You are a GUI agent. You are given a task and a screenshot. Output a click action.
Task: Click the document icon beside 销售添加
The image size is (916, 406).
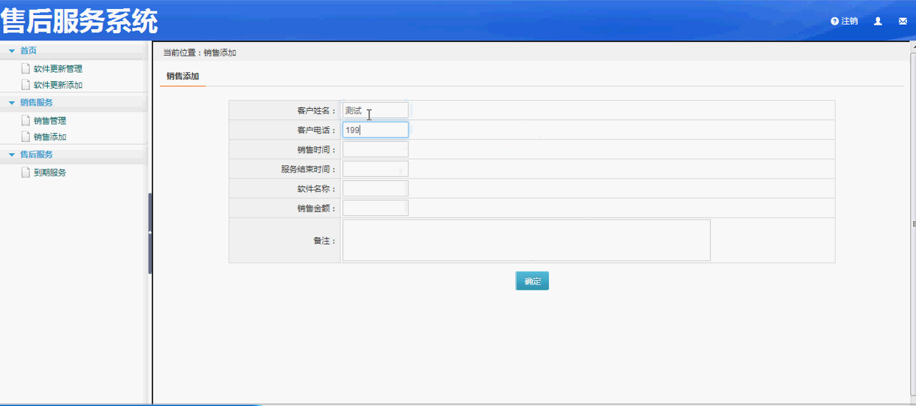26,137
